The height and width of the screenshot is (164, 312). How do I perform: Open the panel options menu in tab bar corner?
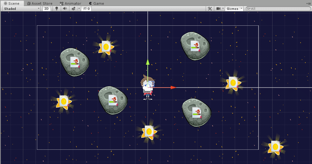(x=308, y=3)
